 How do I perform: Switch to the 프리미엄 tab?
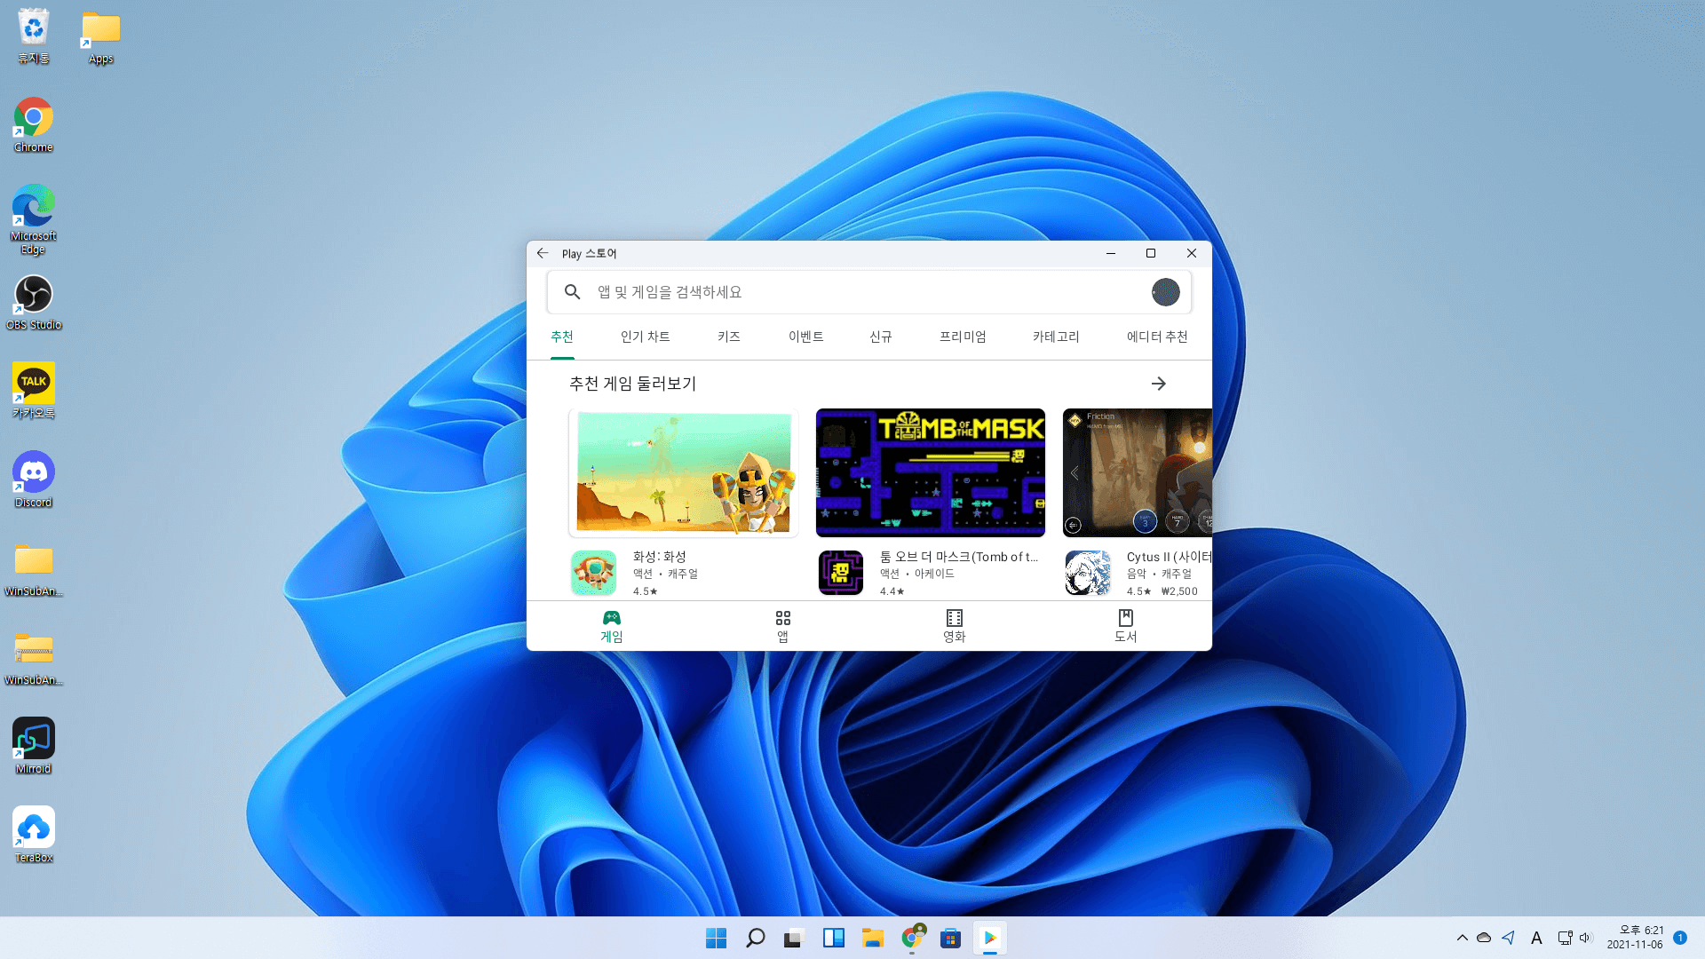coord(964,337)
